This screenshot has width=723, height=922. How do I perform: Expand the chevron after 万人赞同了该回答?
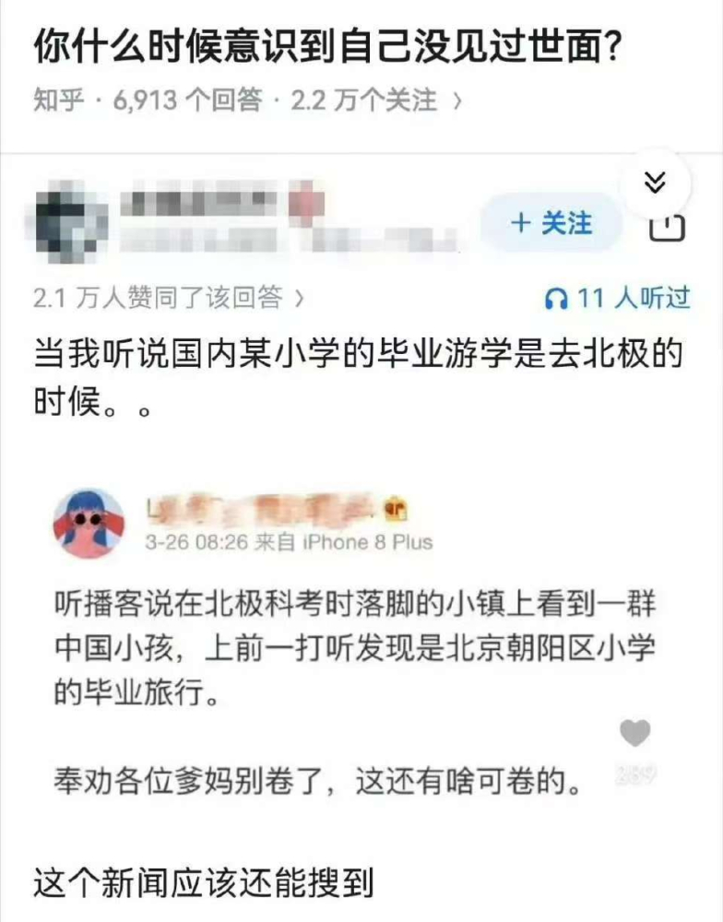click(x=299, y=299)
